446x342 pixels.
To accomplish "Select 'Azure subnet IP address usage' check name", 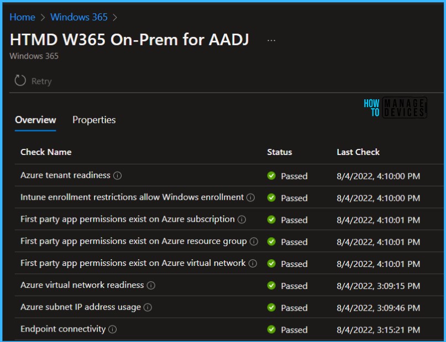I will (81, 307).
